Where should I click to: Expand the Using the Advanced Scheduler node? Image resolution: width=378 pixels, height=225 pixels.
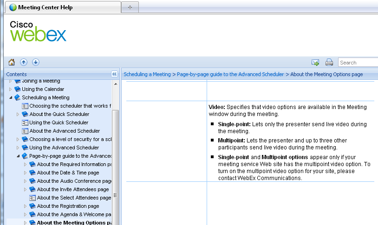click(x=18, y=148)
